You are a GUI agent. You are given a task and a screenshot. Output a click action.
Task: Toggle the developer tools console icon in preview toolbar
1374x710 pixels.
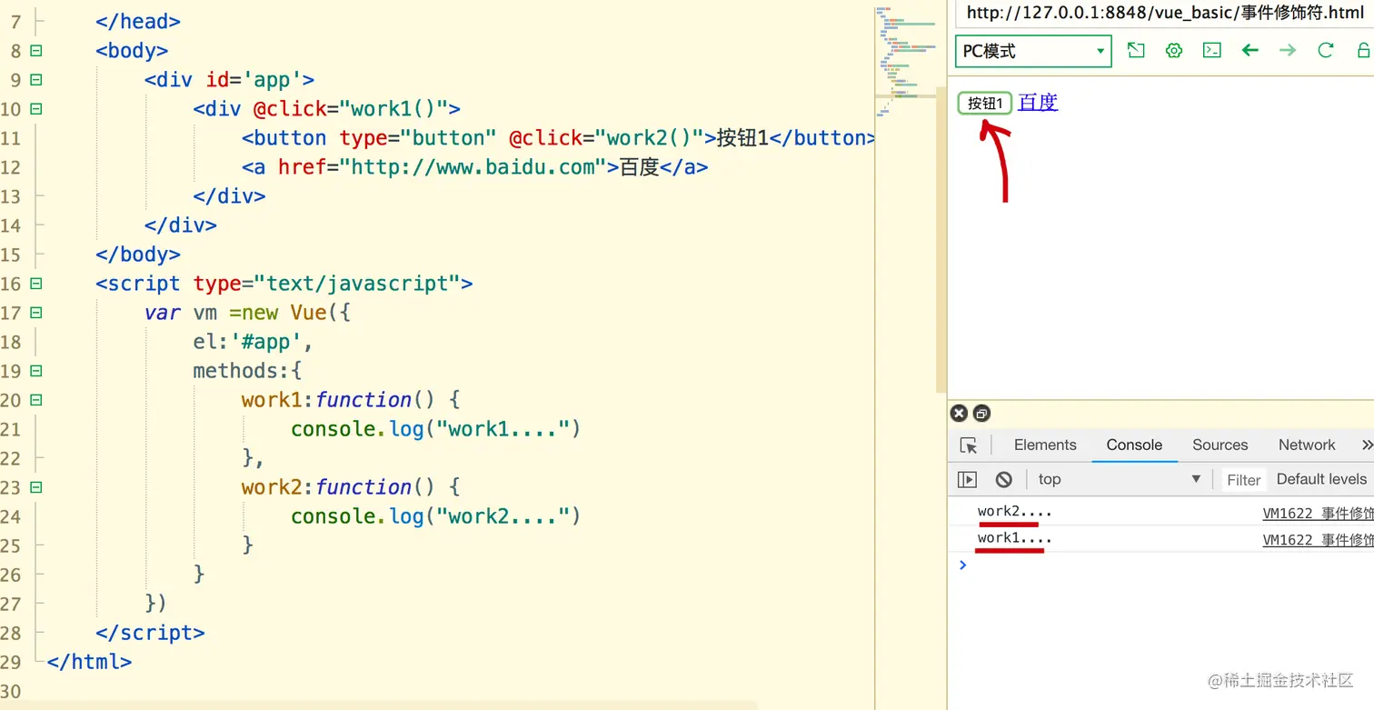[x=1212, y=51]
